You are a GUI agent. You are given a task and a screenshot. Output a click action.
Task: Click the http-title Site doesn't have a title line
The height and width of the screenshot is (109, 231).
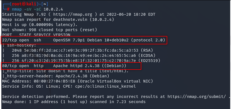pyautogui.click(x=65, y=71)
